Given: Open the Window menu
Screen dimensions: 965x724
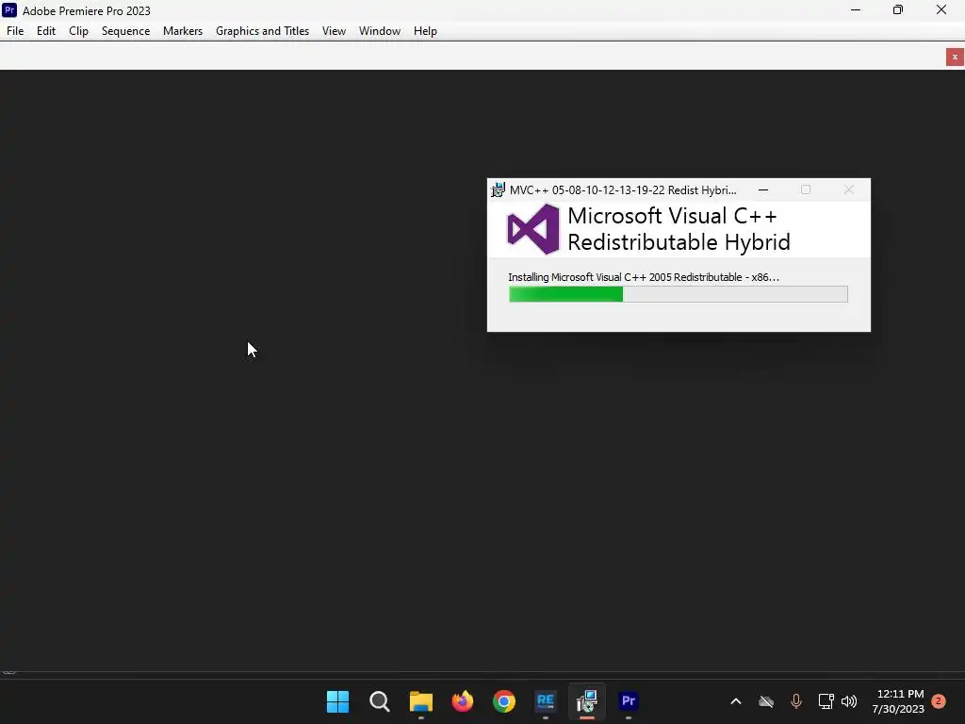Looking at the screenshot, I should tap(379, 31).
